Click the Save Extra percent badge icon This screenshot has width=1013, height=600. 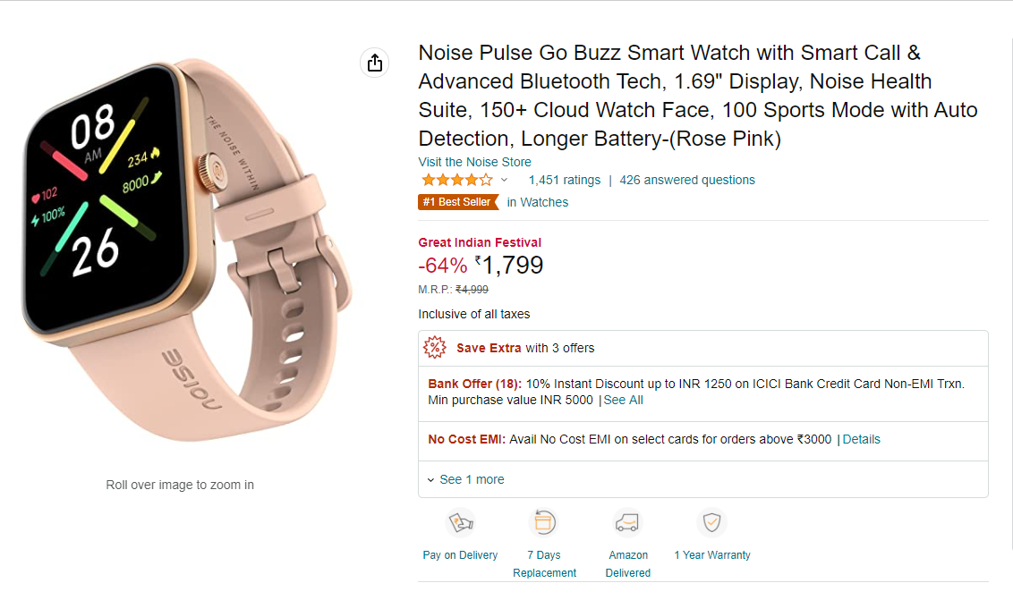tap(436, 347)
